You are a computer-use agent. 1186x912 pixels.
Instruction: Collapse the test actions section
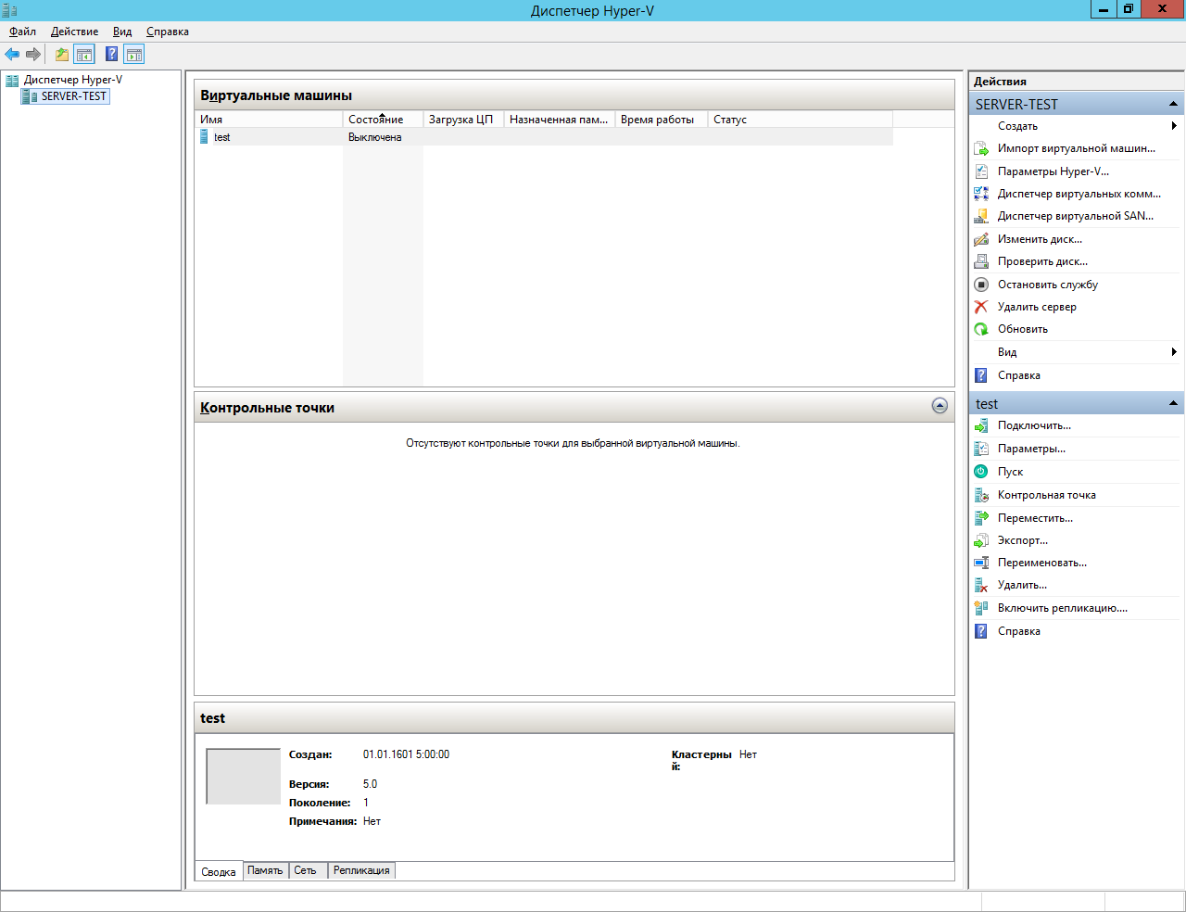click(x=1173, y=403)
